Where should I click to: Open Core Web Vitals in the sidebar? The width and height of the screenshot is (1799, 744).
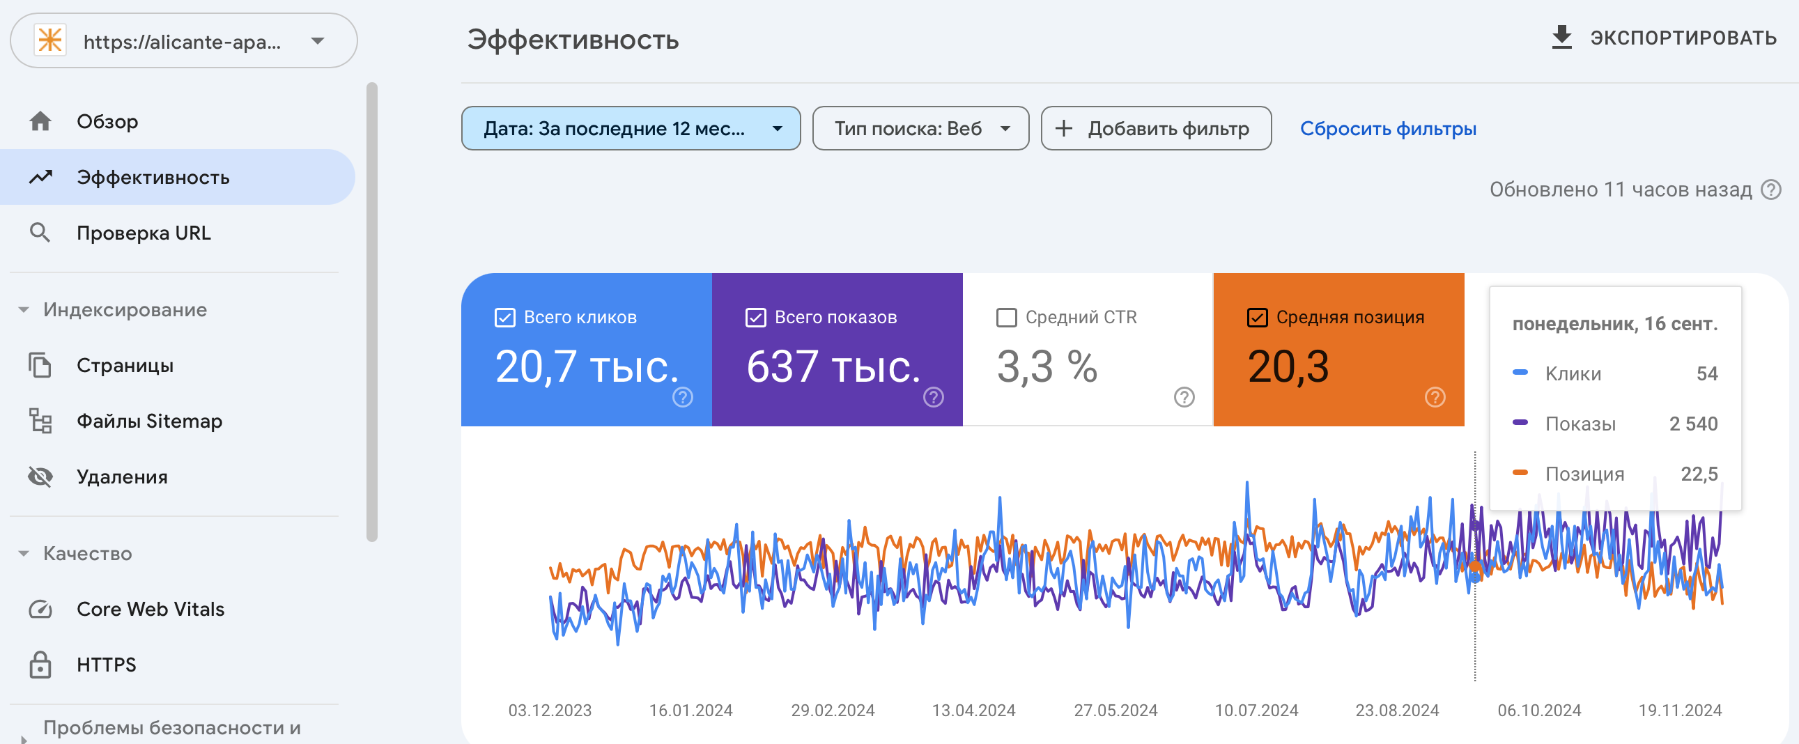(178, 610)
